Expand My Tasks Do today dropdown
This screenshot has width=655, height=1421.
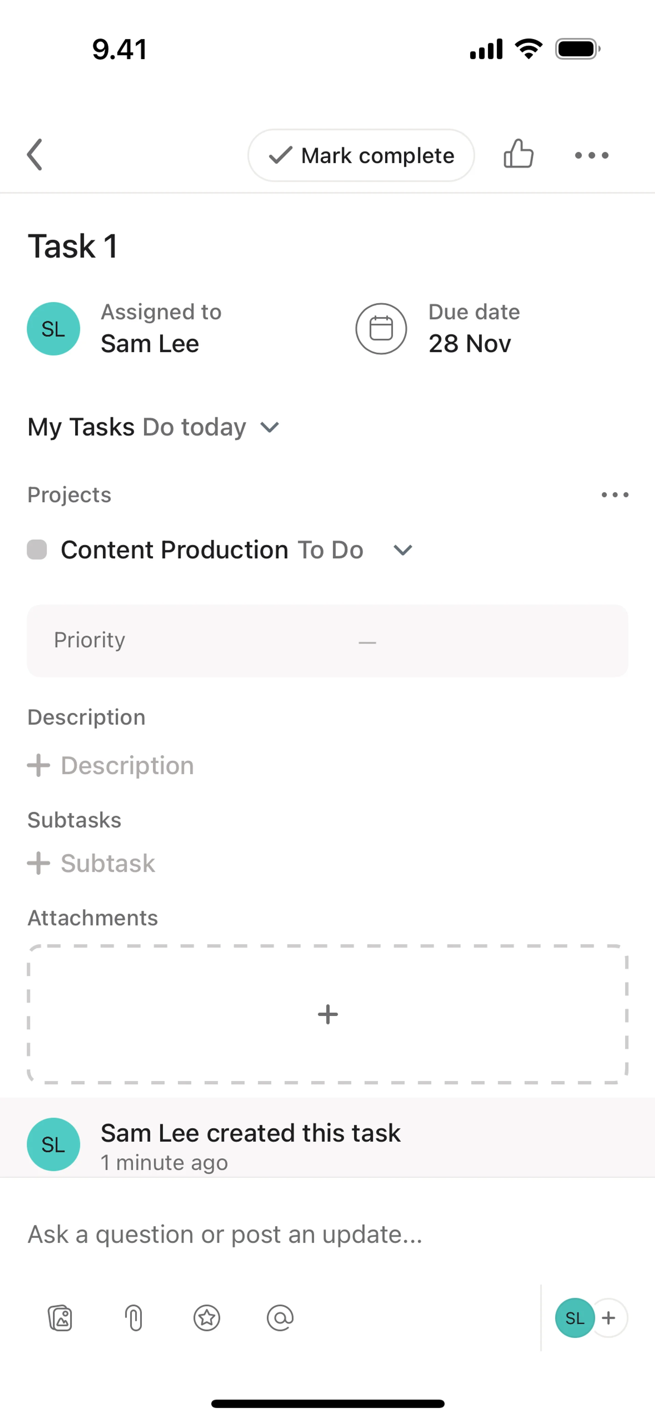270,427
